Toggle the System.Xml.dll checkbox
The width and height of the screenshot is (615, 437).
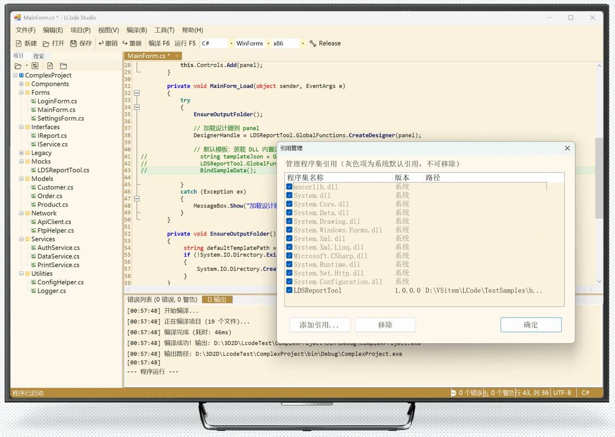pyautogui.click(x=289, y=239)
